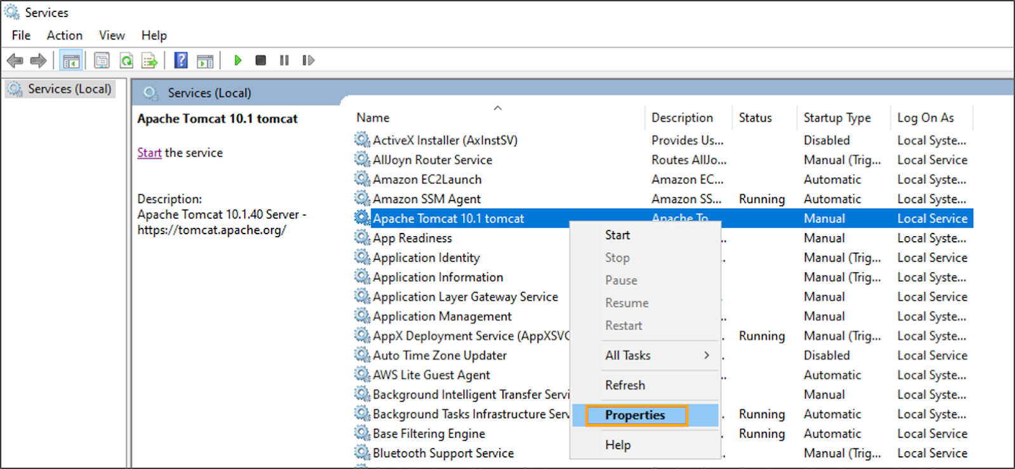The height and width of the screenshot is (469, 1015).
Task: Click the green Refresh toolbar icon
Action: [126, 61]
